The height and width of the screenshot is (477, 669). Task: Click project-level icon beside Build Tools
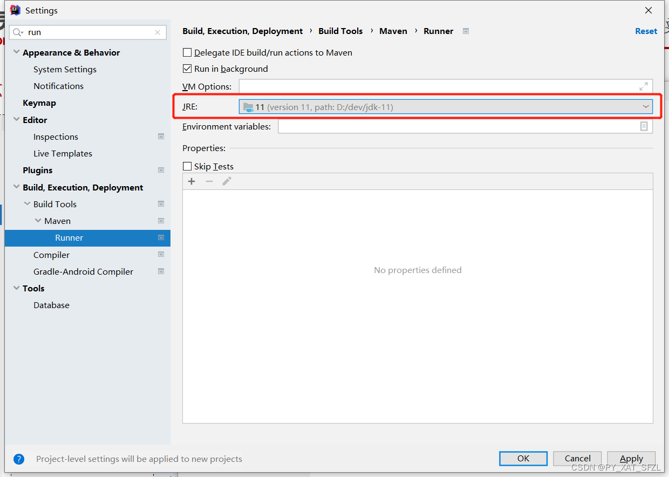click(x=161, y=204)
